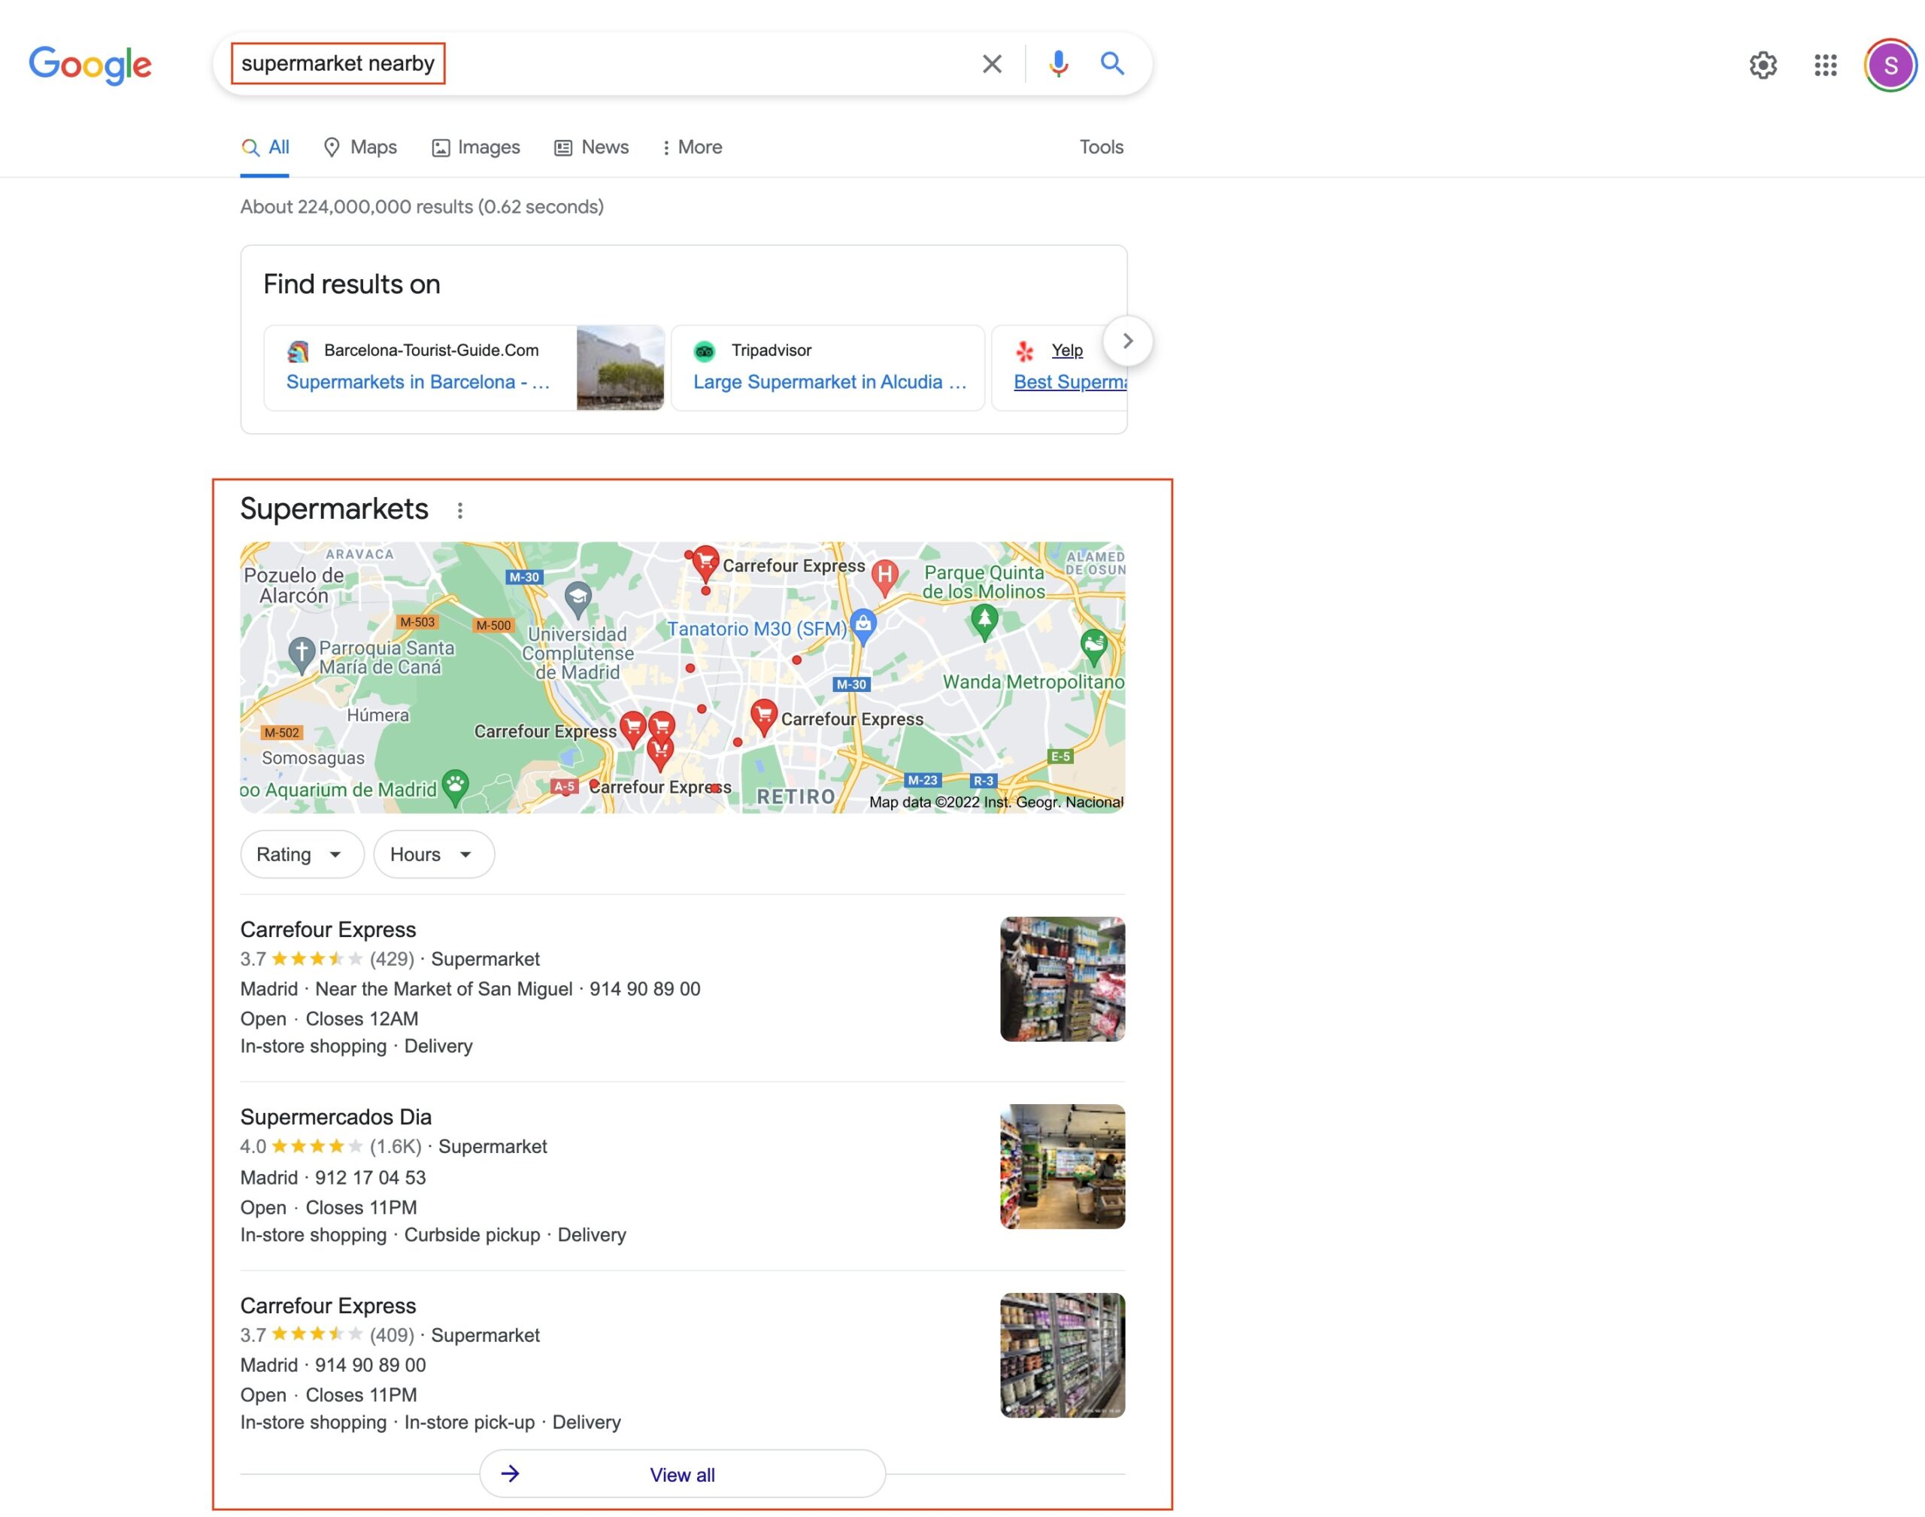Click the Tanatorio M30 shopping bag marker

pos(863,627)
